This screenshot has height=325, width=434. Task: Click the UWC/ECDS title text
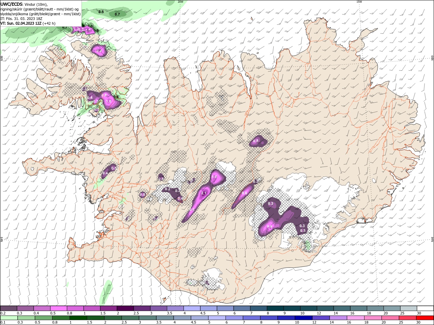(x=12, y=4)
